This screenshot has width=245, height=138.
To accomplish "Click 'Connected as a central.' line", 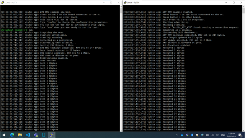I will (x=157, y=30).
